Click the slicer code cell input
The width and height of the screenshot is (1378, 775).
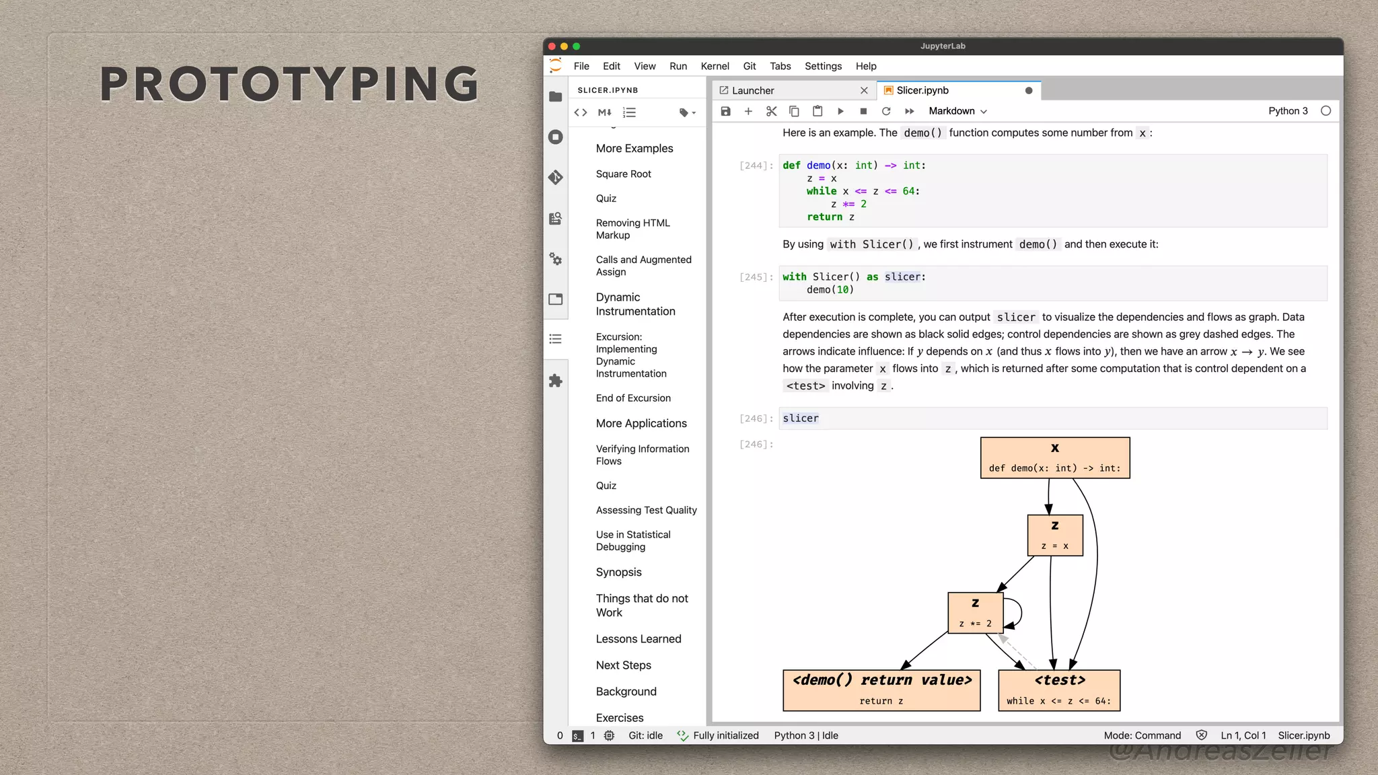[1053, 418]
